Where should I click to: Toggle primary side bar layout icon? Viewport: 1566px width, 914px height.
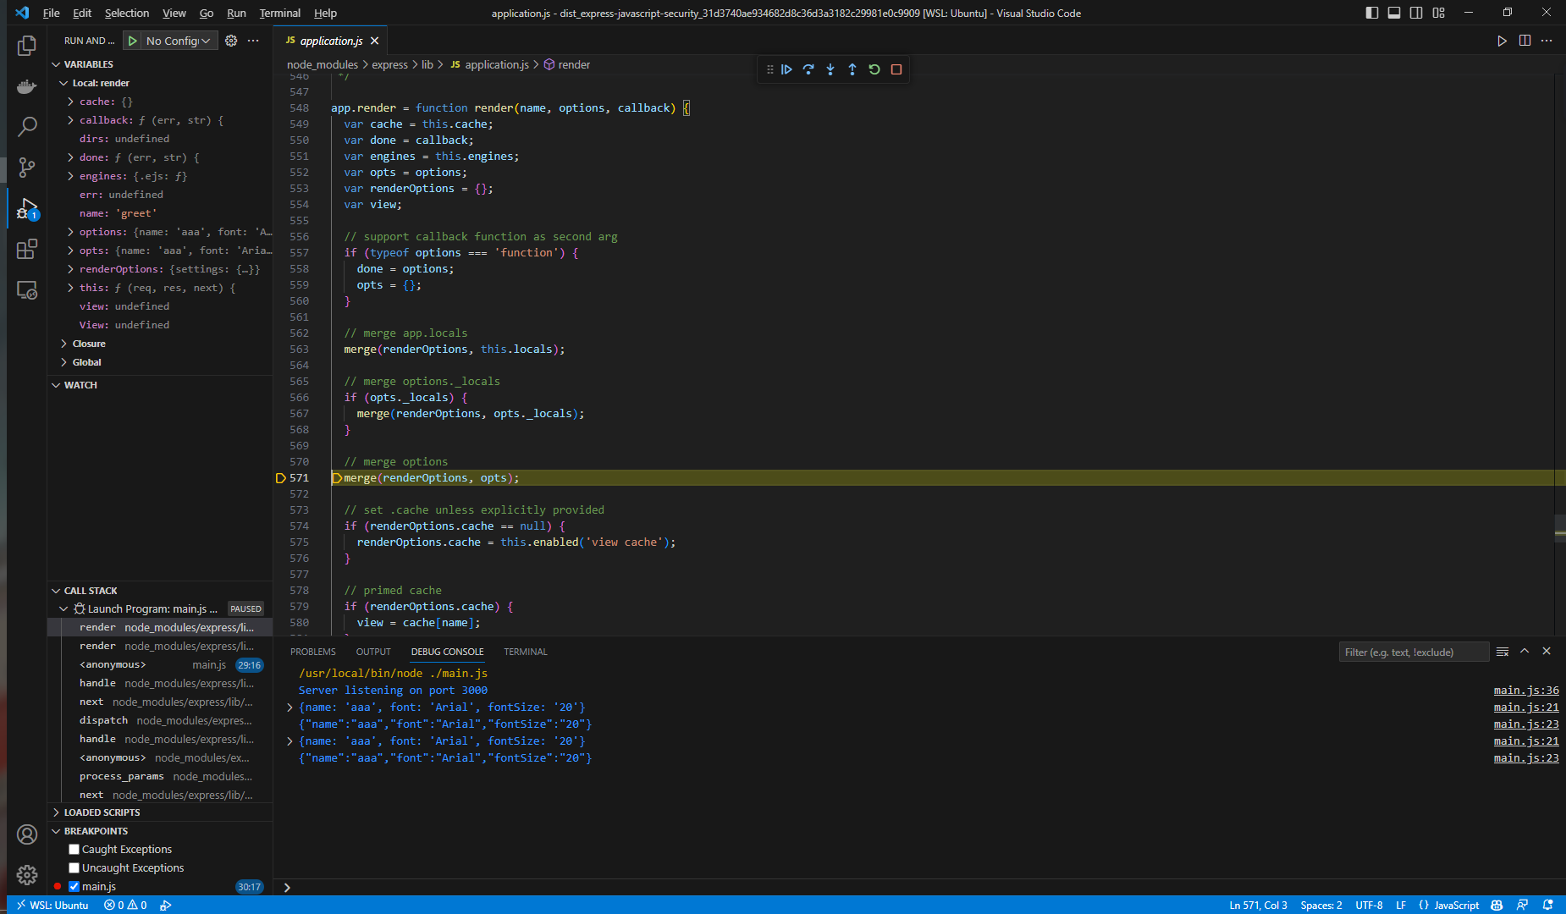coord(1372,13)
